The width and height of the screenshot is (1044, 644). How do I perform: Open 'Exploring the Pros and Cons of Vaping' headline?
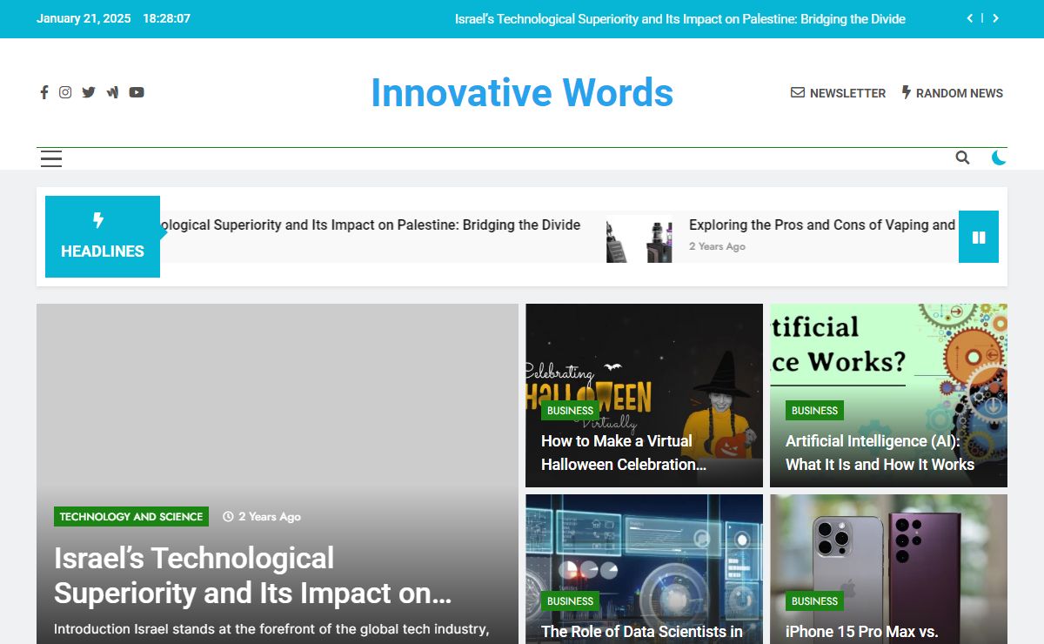point(822,225)
